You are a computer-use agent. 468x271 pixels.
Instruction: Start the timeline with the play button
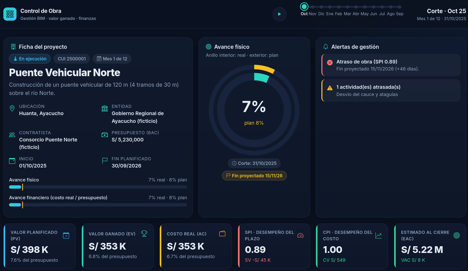click(279, 14)
